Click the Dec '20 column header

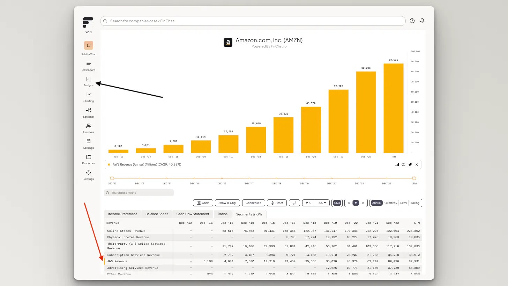(x=351, y=223)
